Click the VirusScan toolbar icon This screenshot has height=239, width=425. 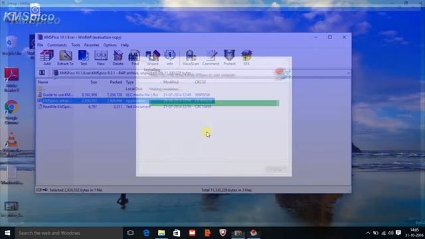pyautogui.click(x=191, y=58)
